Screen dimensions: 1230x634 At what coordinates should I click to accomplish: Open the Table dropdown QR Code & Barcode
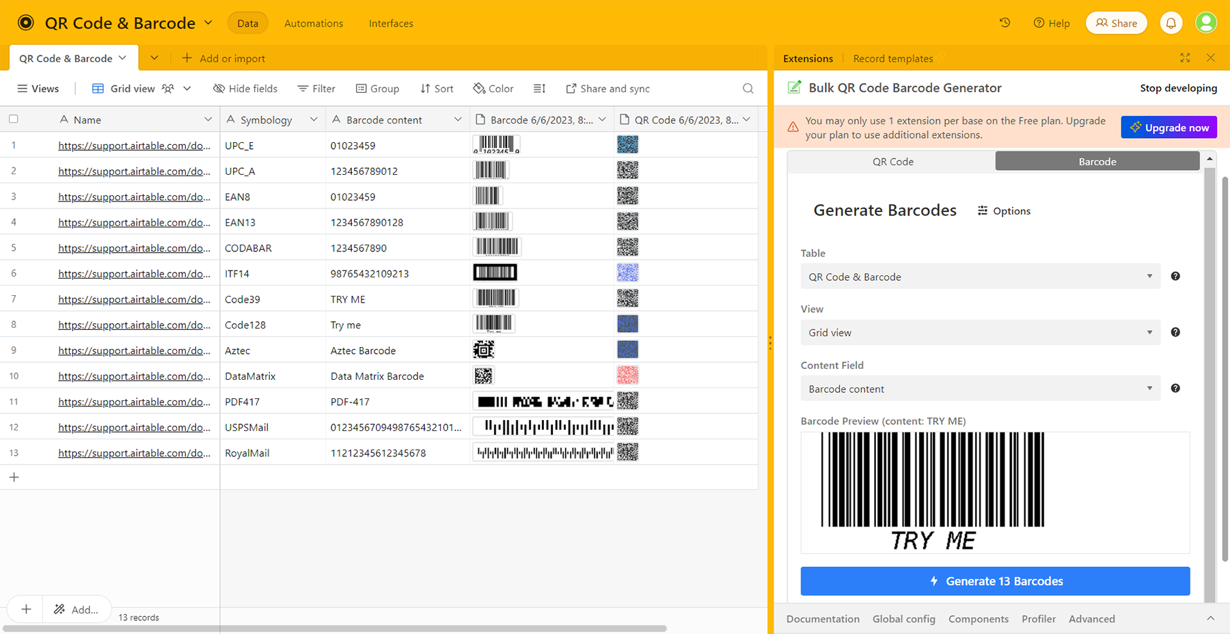[x=981, y=277]
